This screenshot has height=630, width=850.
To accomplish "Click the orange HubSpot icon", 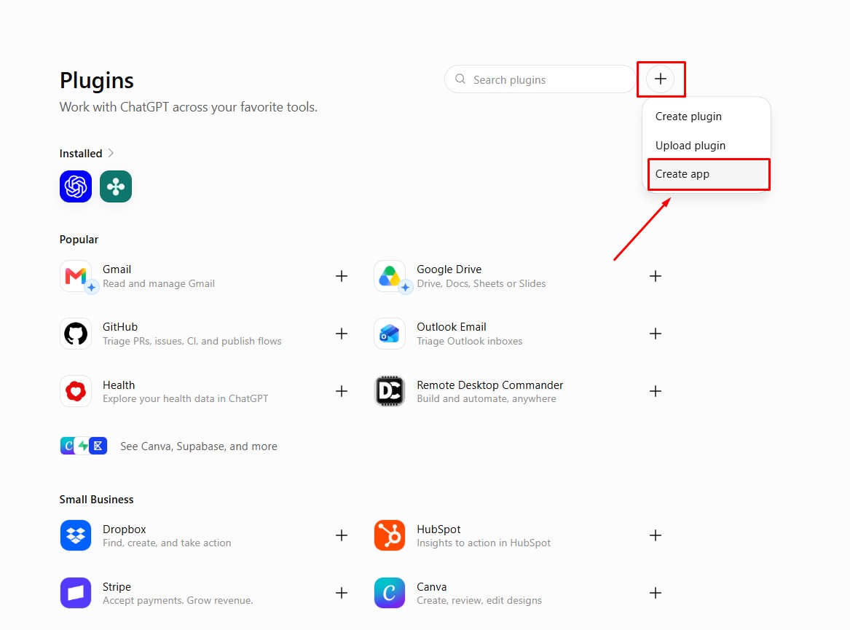I will [390, 535].
